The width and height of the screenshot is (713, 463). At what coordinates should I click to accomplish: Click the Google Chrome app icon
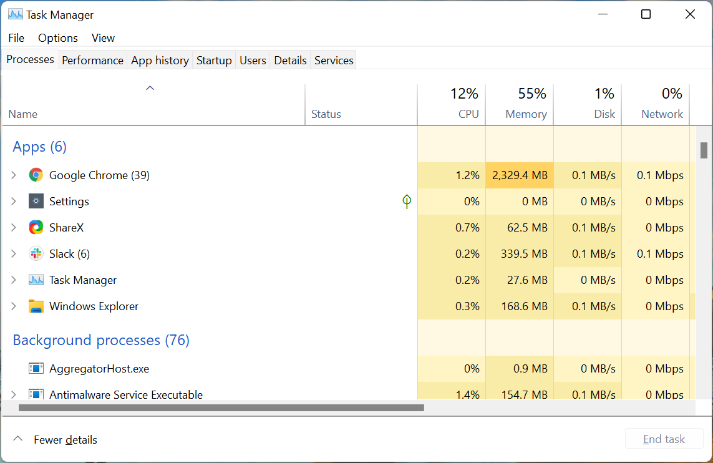tap(36, 175)
